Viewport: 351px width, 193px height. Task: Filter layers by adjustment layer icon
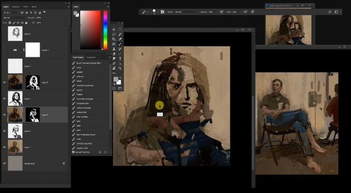point(27,13)
